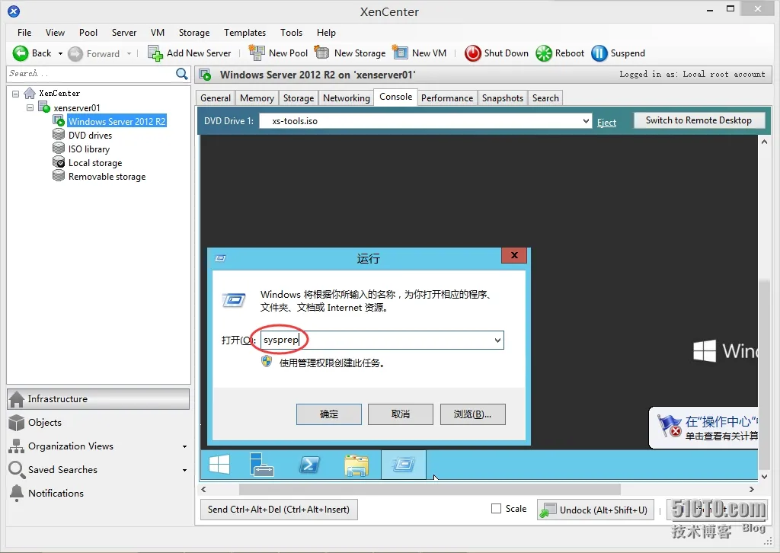Open the Tools menu
The width and height of the screenshot is (780, 553).
pyautogui.click(x=291, y=32)
